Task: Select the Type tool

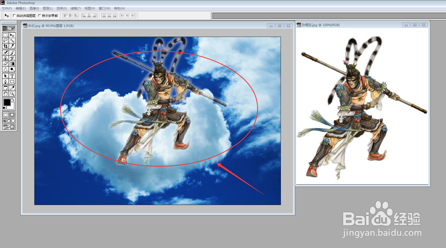Action: point(12,76)
